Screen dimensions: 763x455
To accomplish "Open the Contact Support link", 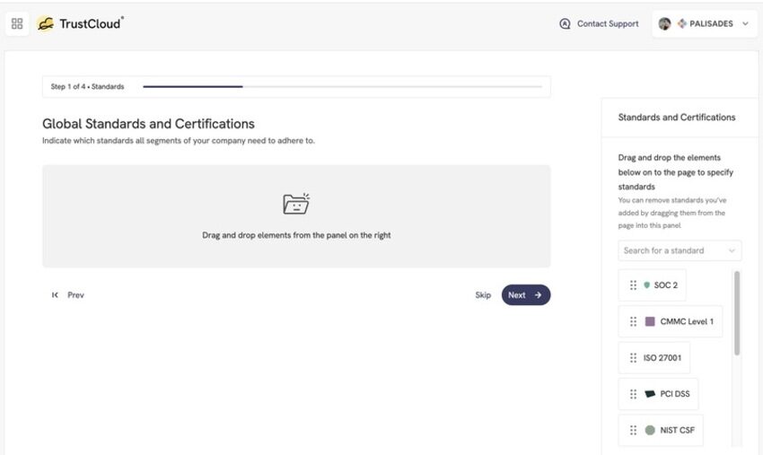I will click(608, 23).
